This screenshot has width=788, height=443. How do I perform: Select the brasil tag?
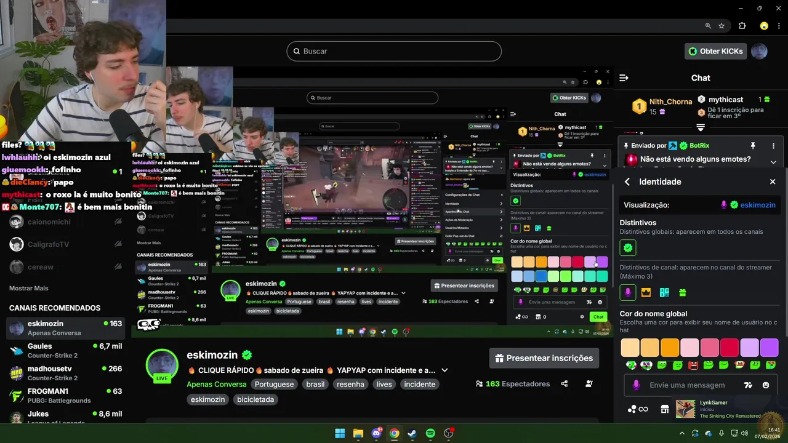pos(315,385)
